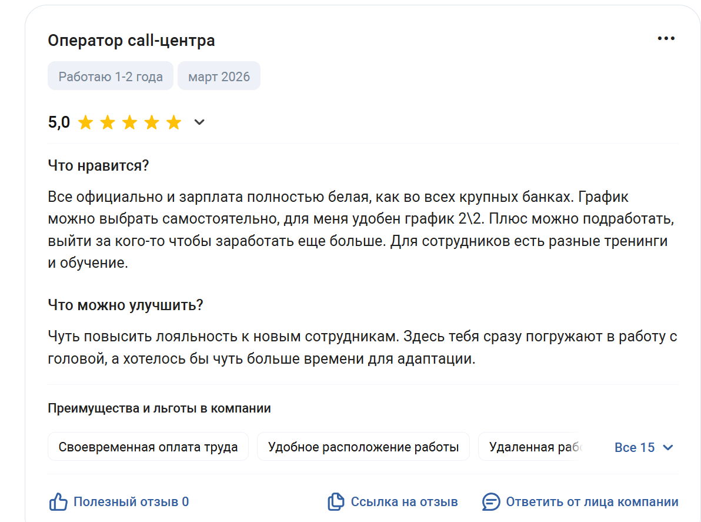The image size is (701, 522).
Task: Mark review via "Полезный отзыв 0" text
Action: coord(131,502)
